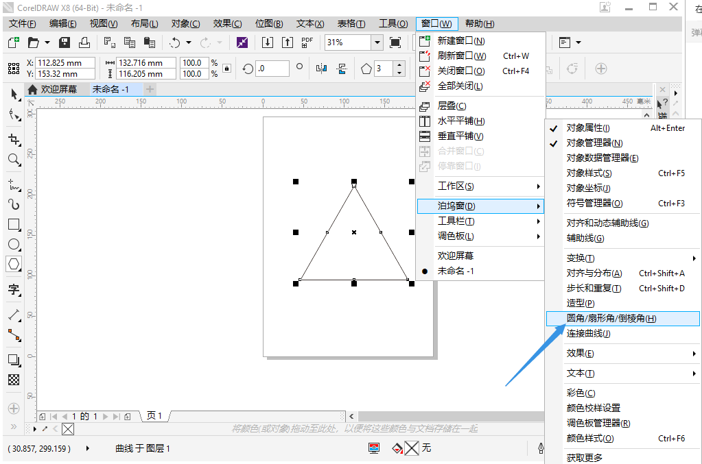Open the zoom level dropdown
This screenshot has height=464, width=702.
point(377,42)
